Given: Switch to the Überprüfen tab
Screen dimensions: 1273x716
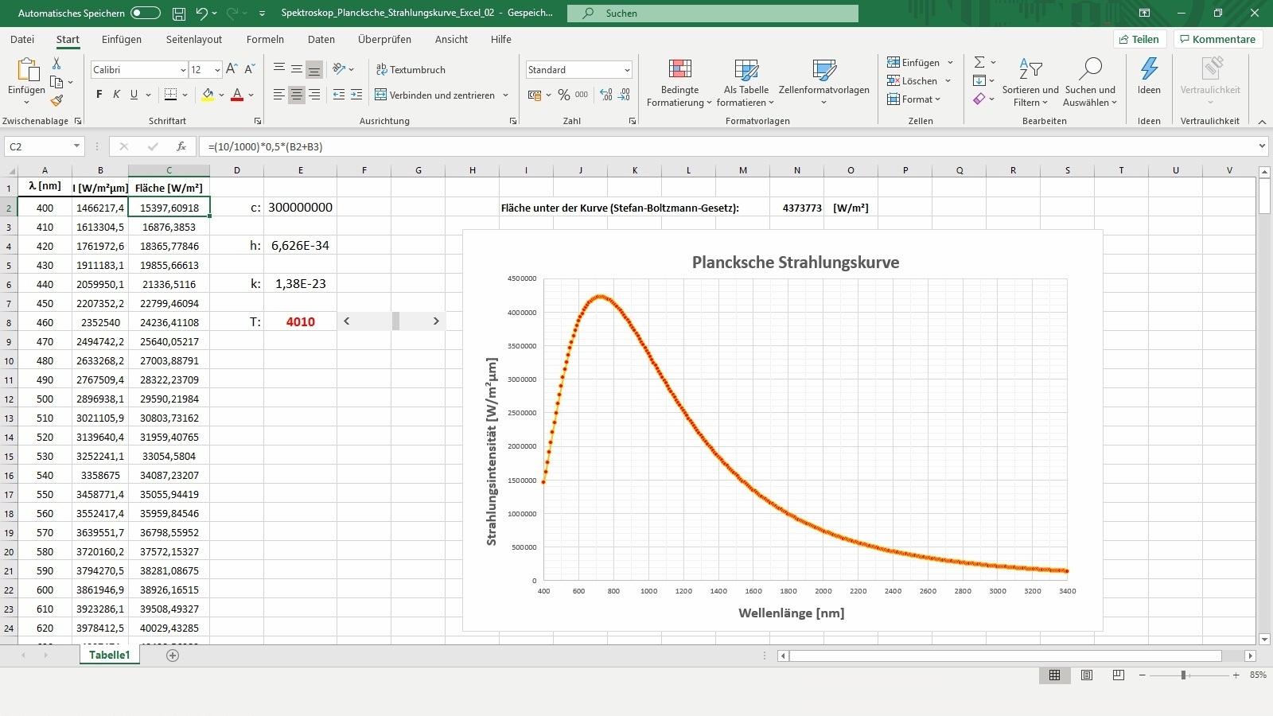Looking at the screenshot, I should 384,39.
